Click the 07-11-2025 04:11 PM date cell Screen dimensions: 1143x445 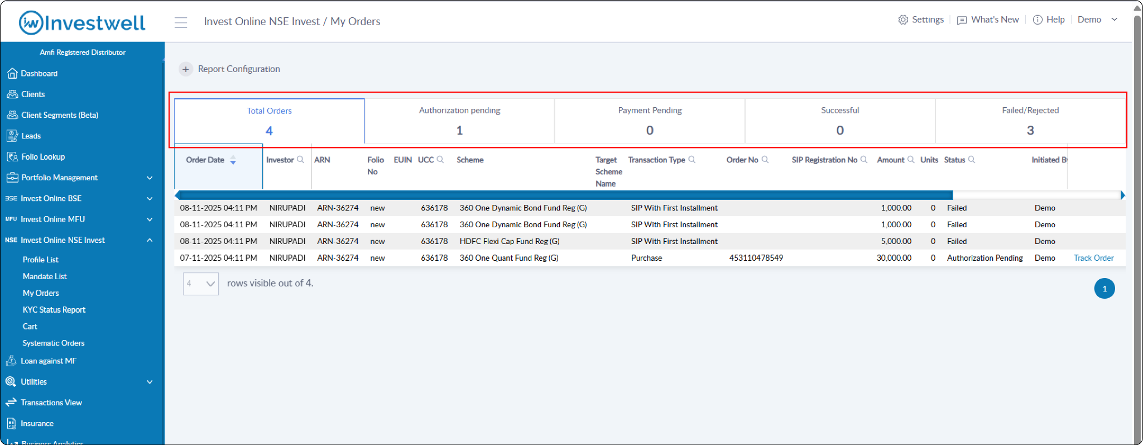point(219,258)
